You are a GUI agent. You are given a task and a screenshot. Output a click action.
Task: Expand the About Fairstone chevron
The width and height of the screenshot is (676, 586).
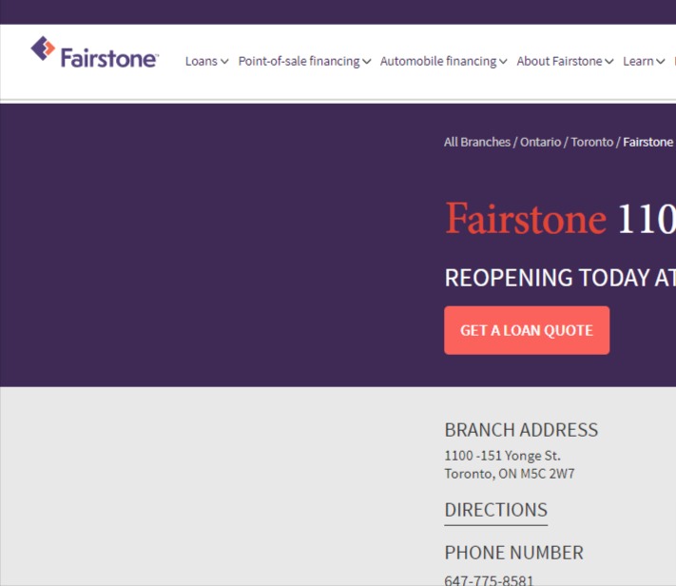pos(608,62)
